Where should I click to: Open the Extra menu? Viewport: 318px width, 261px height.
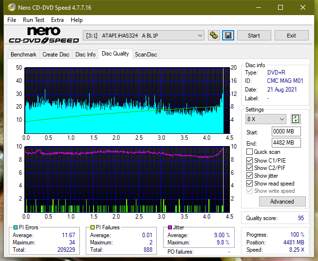pyautogui.click(x=57, y=20)
